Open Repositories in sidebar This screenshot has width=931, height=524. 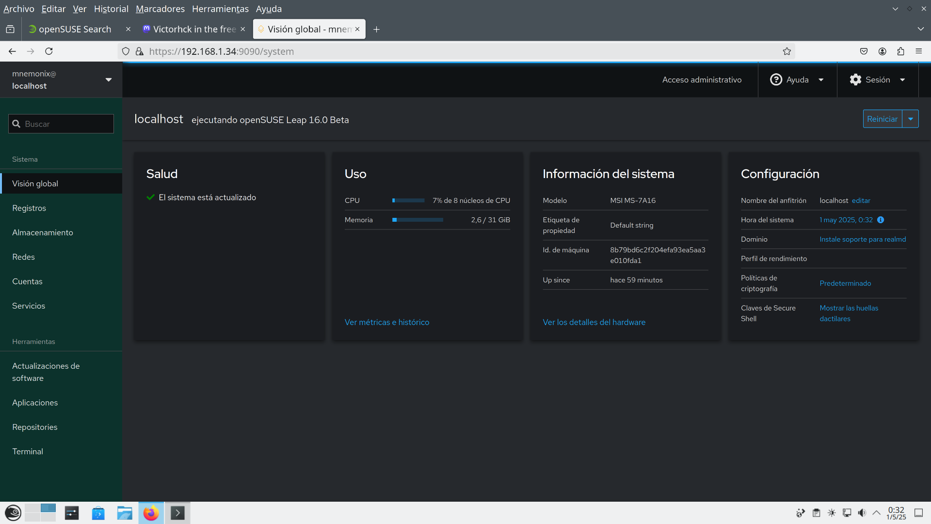pos(61,427)
